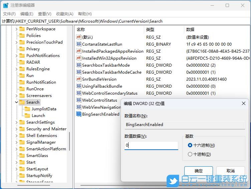251x189 pixels.
Task: Cancel the DWORD edit with 取消
Action: tap(231, 171)
